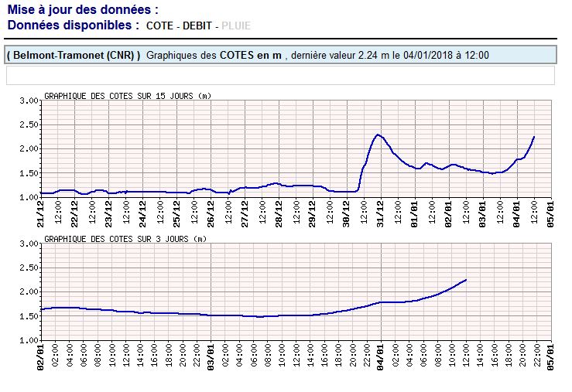Click the "Mise à jour des données" heading

(83, 10)
